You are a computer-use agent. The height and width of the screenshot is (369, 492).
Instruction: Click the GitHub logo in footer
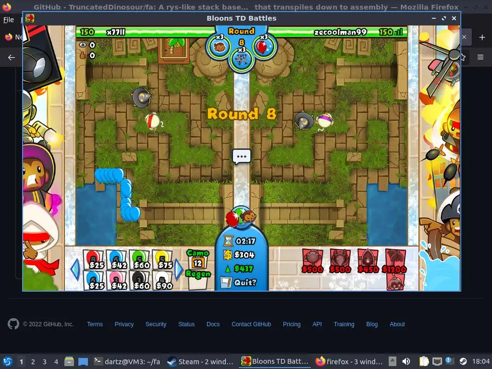point(13,324)
